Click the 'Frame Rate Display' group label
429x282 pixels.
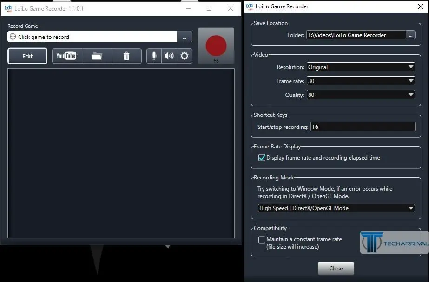click(x=277, y=147)
